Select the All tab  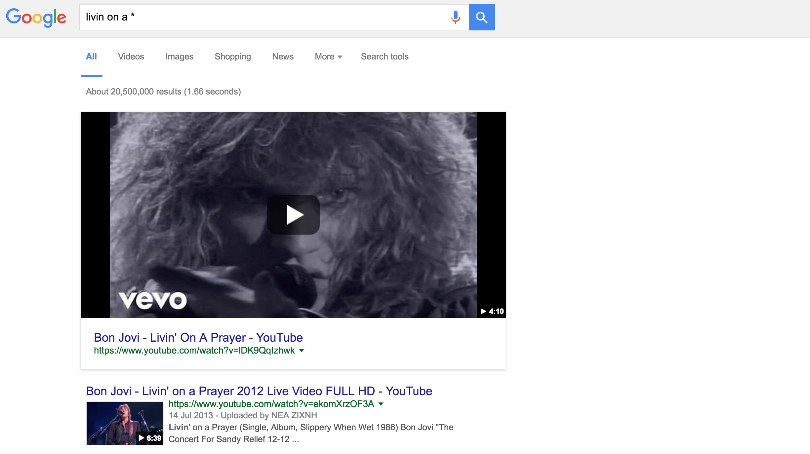click(91, 57)
